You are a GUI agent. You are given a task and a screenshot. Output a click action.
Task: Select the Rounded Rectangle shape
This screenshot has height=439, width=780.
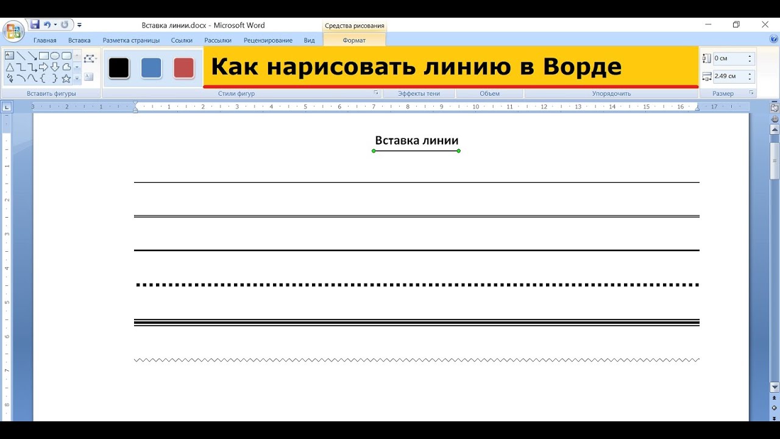(66, 55)
